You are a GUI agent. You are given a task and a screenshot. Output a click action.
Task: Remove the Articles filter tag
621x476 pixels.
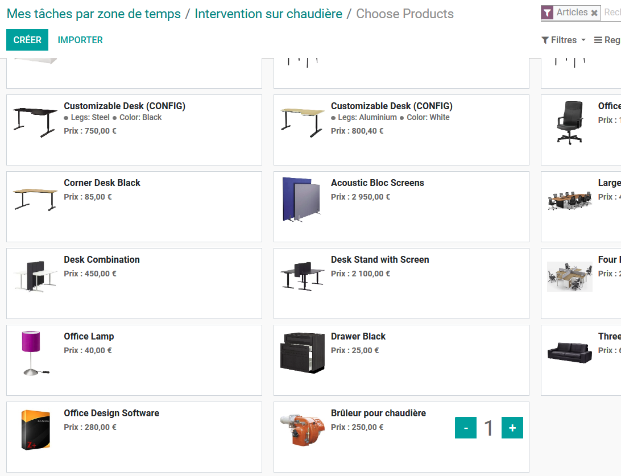click(594, 13)
